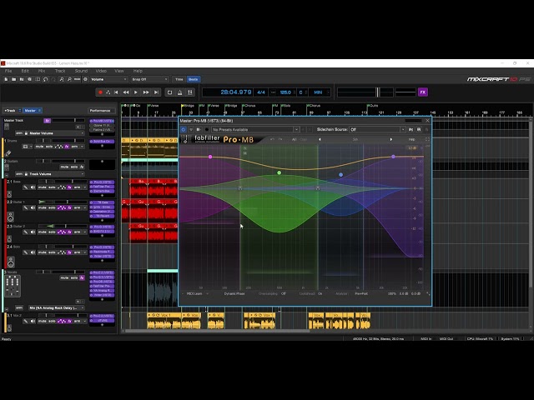
Task: Click the gear Preferences toolbar icon
Action: tap(85, 79)
